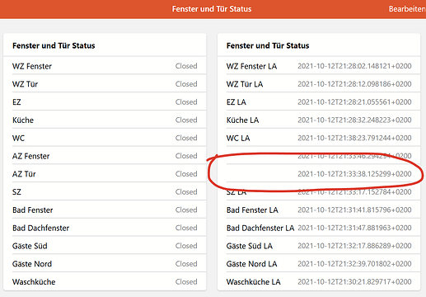426x297 pixels.
Task: Click timestamp 21:31:41.815796 of Bad Fenster LA
Action: [x=354, y=210]
